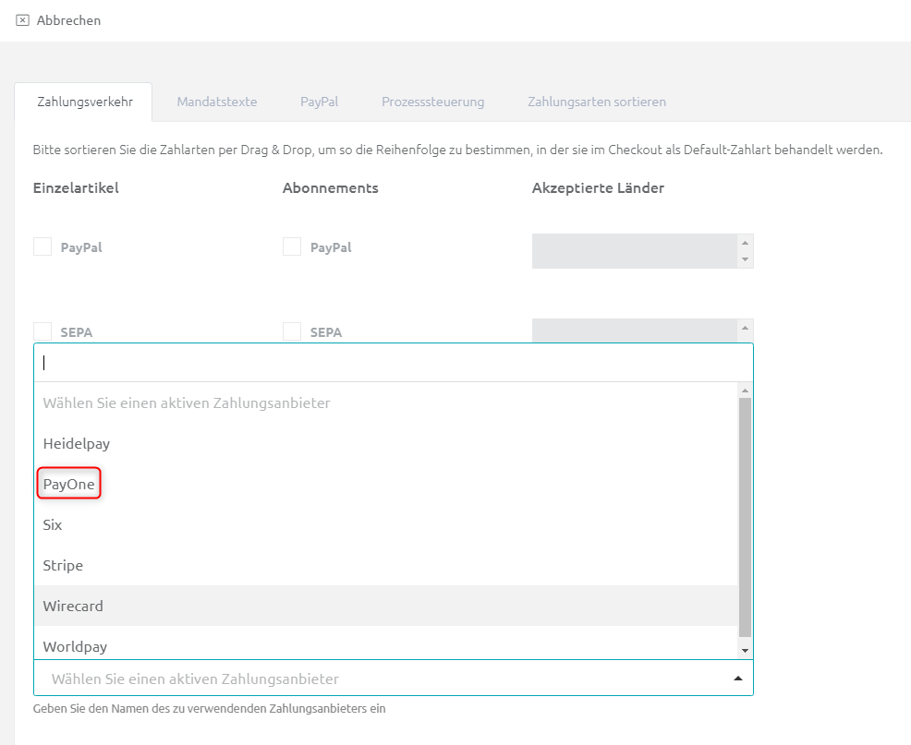
Task: Toggle SEPA checkbox under Abonnements
Action: click(292, 331)
